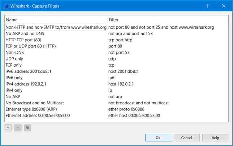Cancel the Capture Filters dialog
This screenshot has width=233, height=146.
point(187,138)
